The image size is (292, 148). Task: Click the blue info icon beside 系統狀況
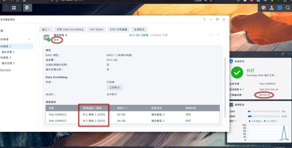coord(231,61)
